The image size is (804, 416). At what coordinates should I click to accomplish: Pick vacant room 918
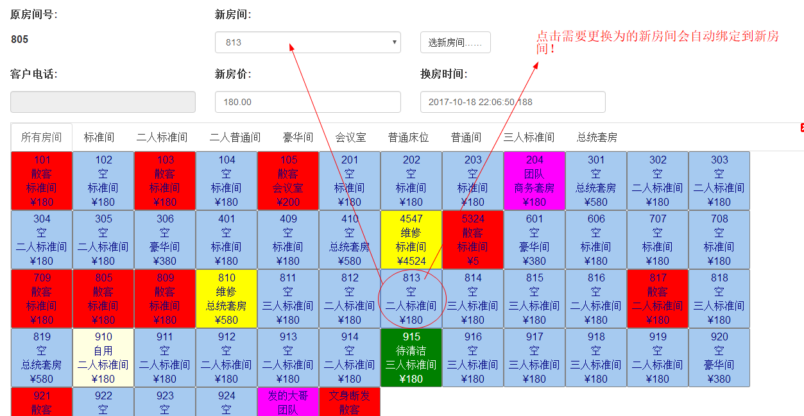point(596,358)
